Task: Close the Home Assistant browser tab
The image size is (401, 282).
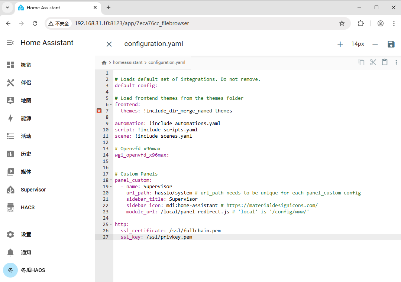Action: point(95,7)
